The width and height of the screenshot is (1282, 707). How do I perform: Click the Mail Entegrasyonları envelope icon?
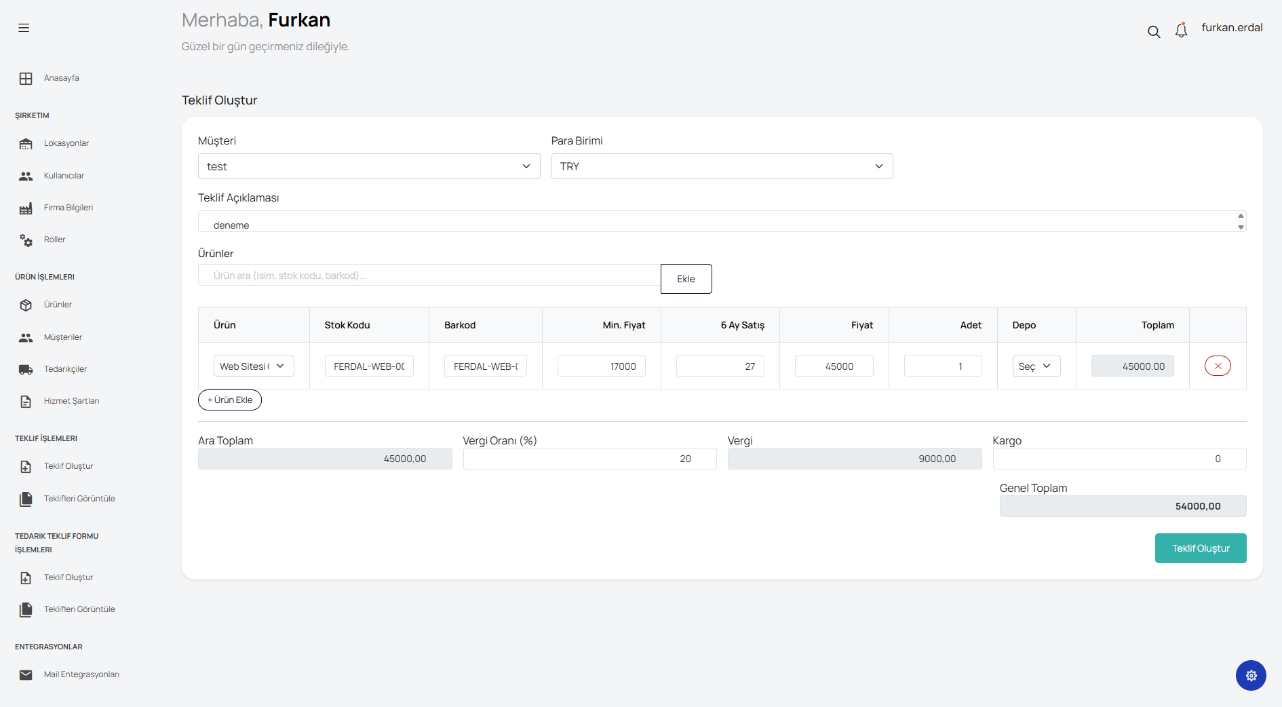pos(26,675)
